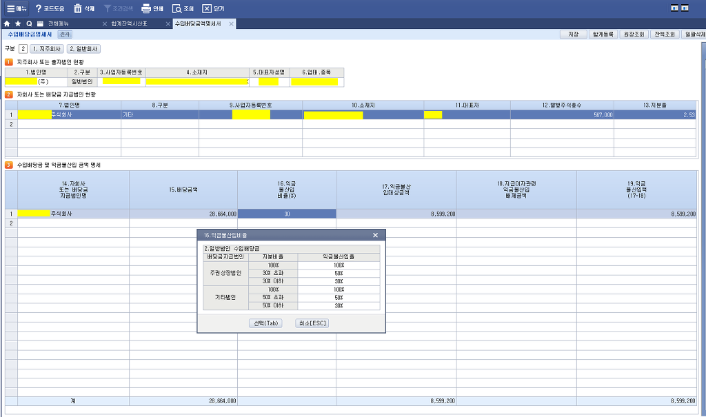Click the 기타 cell in 8.구분 column
The image size is (706, 417).
pyautogui.click(x=160, y=115)
